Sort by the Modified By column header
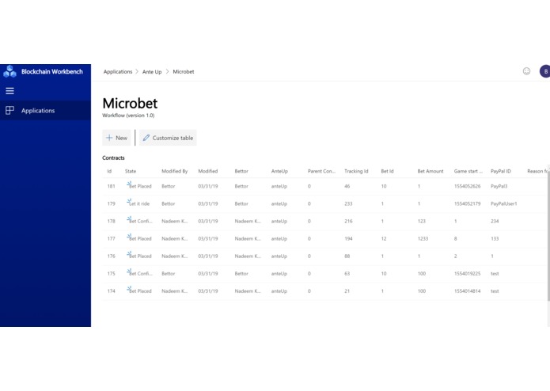The width and height of the screenshot is (550, 391). 175,171
